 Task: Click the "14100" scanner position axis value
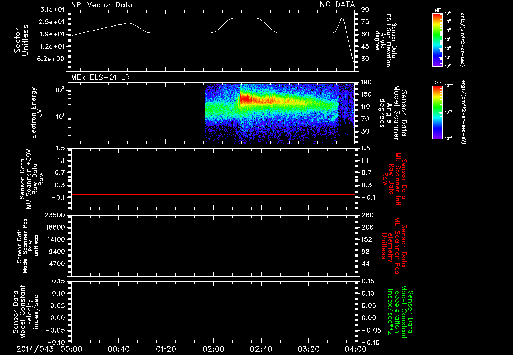(x=54, y=239)
